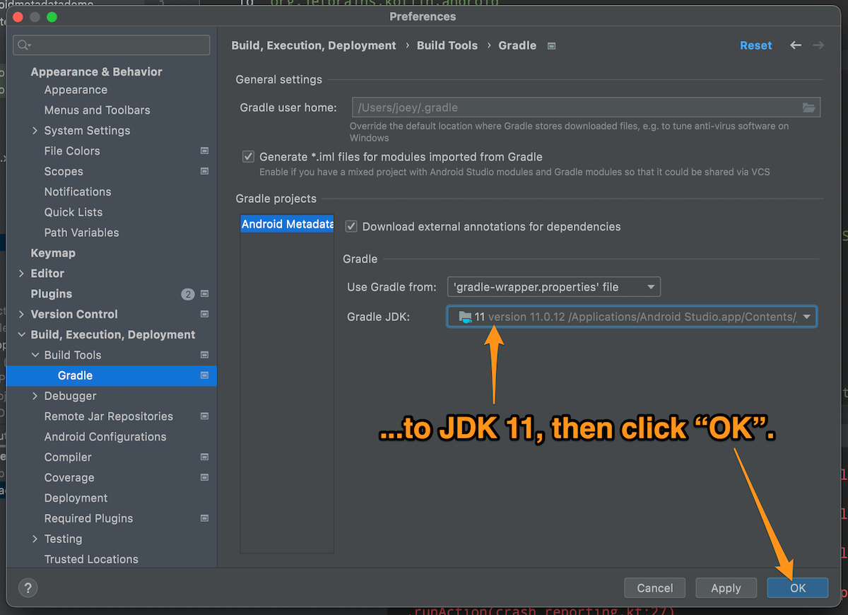Click the back arrow navigation icon
Image resolution: width=848 pixels, height=615 pixels.
[x=796, y=45]
